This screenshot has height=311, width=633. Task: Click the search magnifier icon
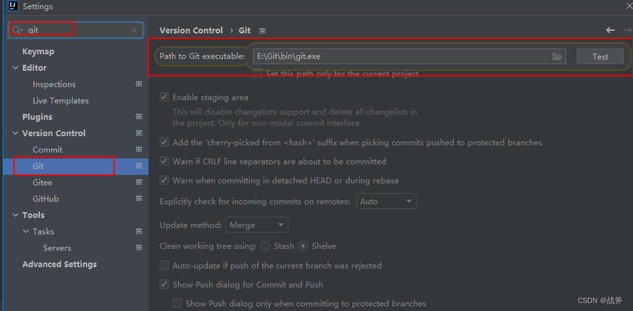tap(18, 30)
